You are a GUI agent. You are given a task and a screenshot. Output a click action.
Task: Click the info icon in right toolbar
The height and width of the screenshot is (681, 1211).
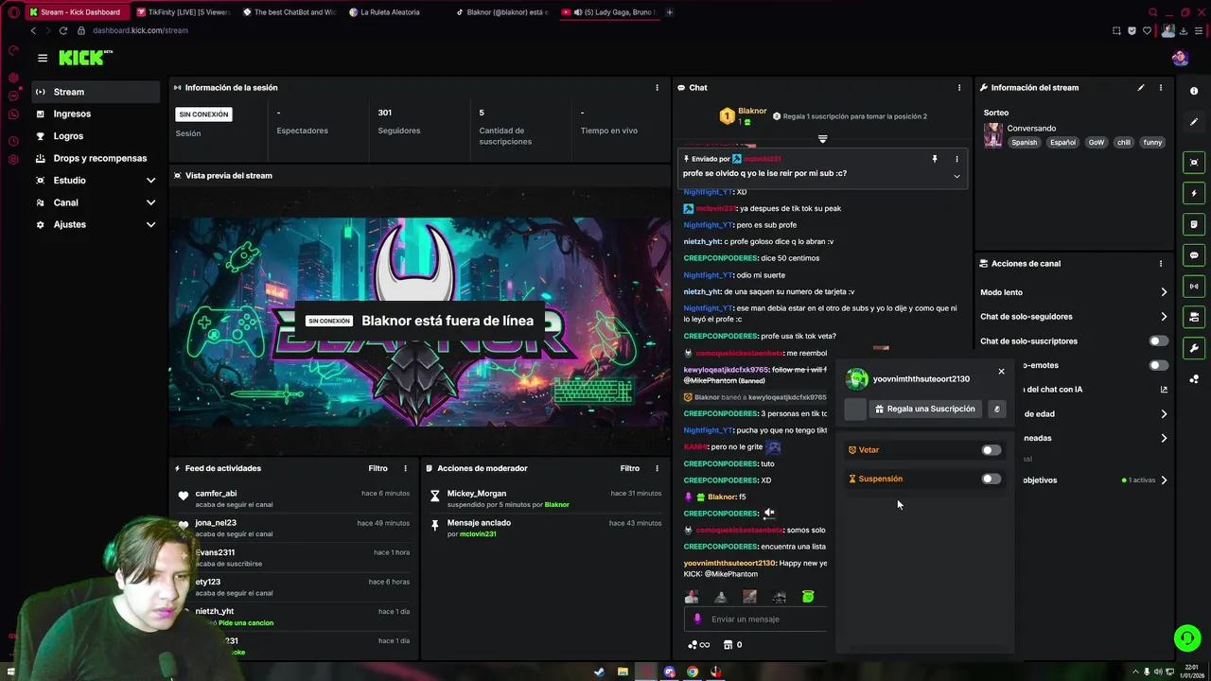tap(1194, 92)
